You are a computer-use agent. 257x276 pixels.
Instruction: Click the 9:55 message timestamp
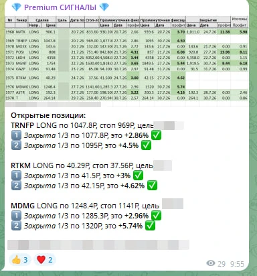[x=237, y=264]
